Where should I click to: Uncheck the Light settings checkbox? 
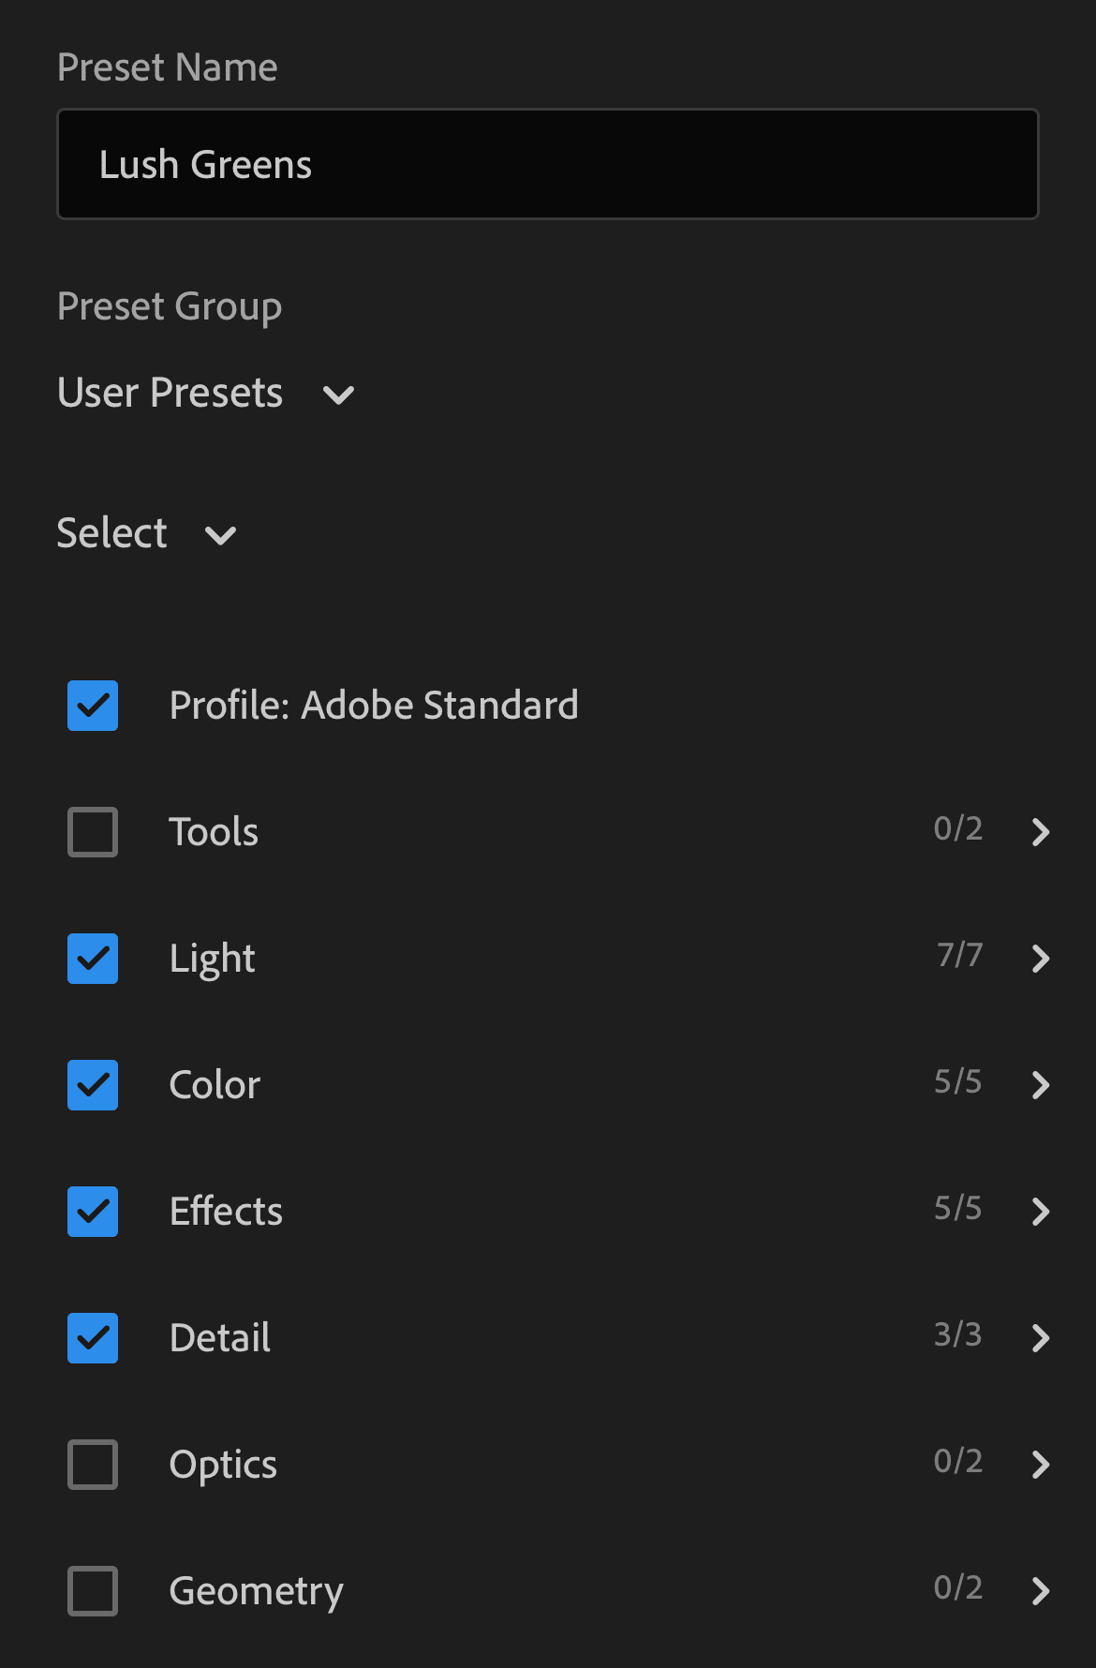[93, 959]
